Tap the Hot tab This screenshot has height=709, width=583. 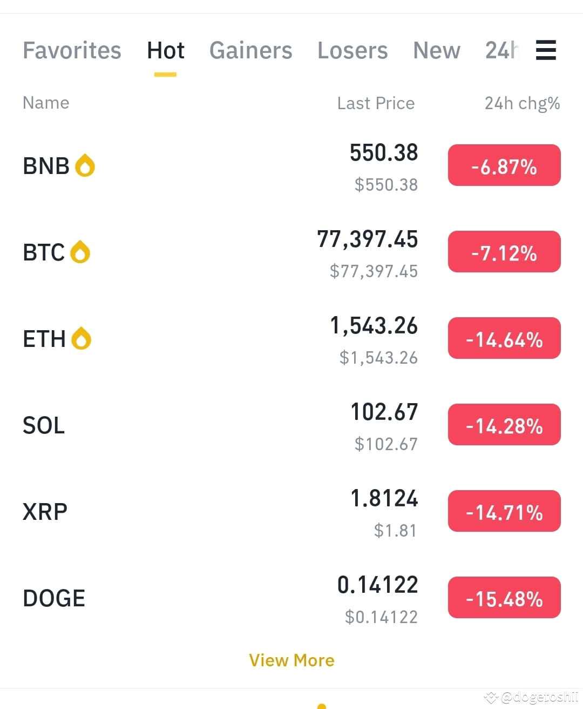(165, 50)
